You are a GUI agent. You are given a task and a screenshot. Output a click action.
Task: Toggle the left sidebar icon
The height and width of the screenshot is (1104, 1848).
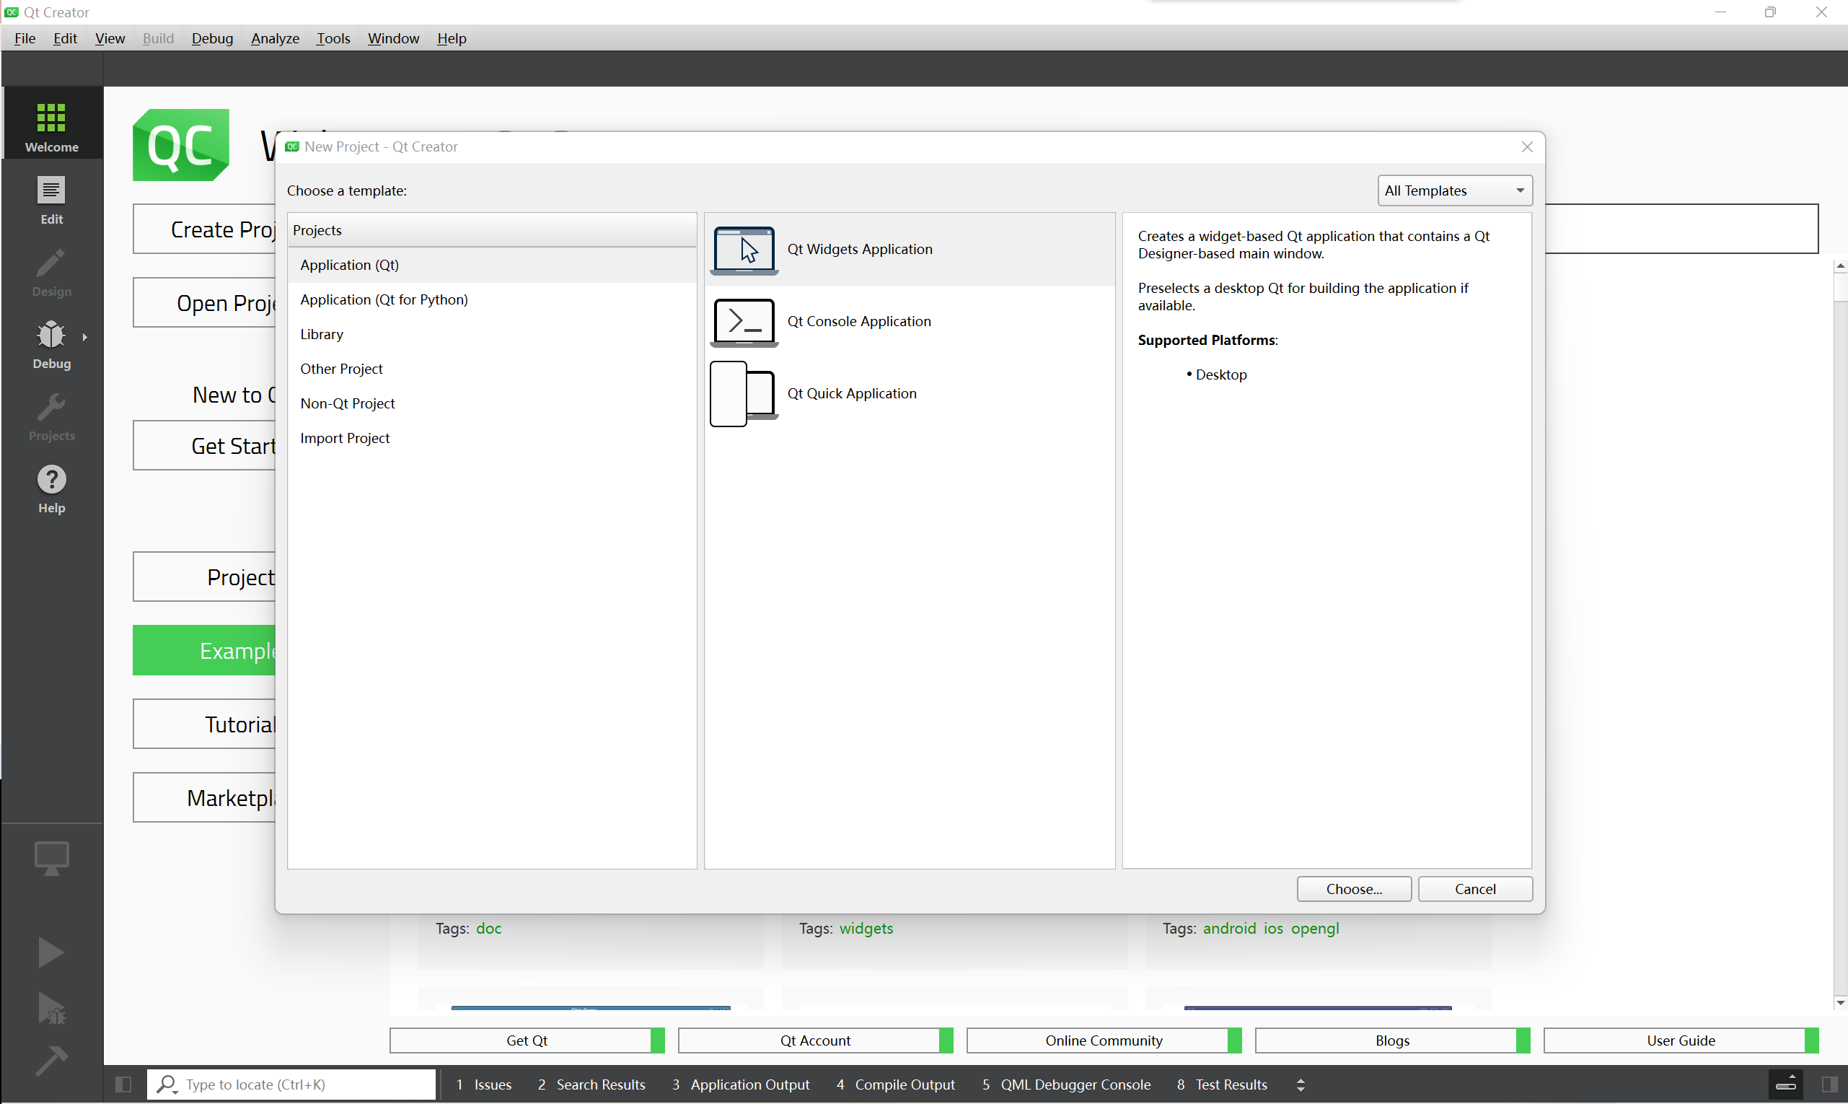[123, 1085]
